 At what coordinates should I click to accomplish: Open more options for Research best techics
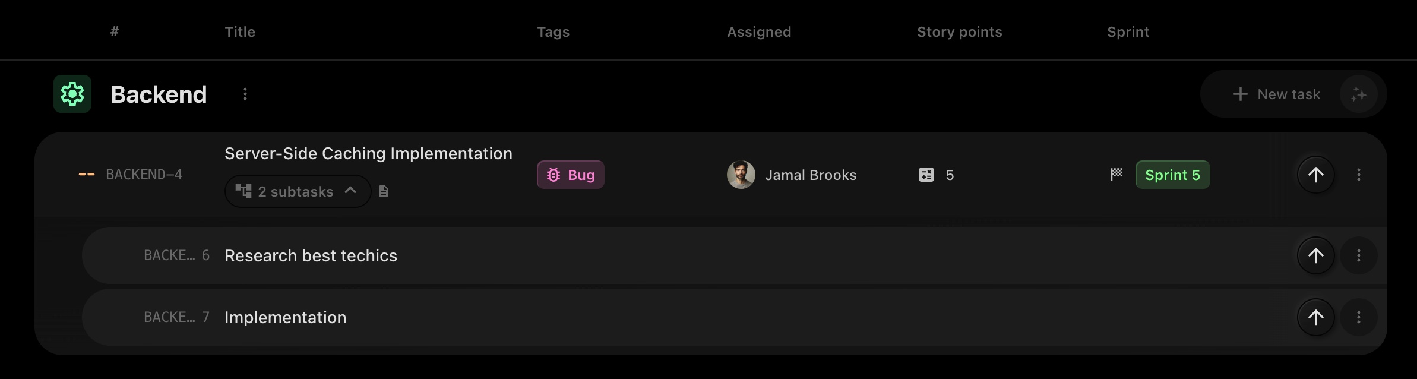tap(1358, 255)
